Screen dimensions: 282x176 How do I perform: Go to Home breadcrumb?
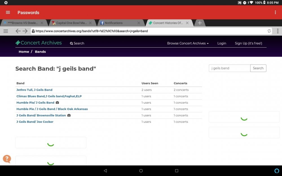click(24, 52)
